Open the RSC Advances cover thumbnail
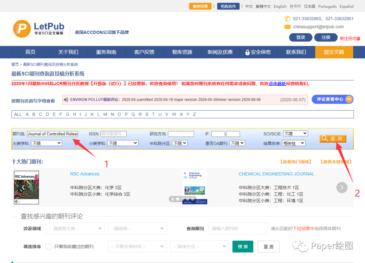The width and height of the screenshot is (365, 263). coord(26,187)
